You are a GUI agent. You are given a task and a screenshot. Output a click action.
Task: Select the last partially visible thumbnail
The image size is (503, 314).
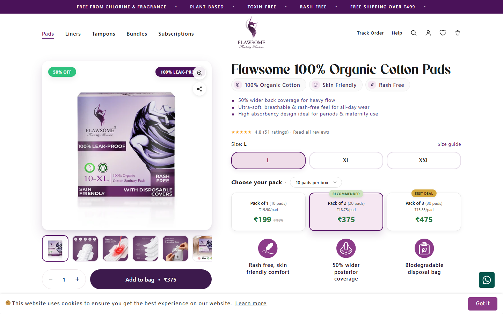click(202, 248)
